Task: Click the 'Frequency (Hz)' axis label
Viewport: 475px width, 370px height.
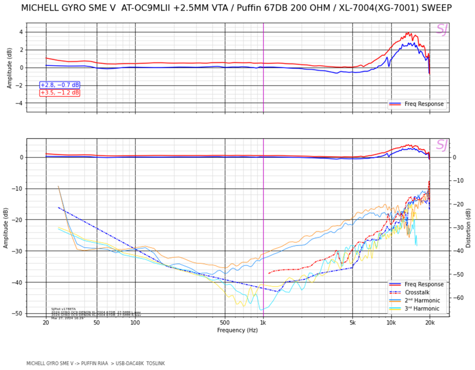Action: pyautogui.click(x=237, y=330)
